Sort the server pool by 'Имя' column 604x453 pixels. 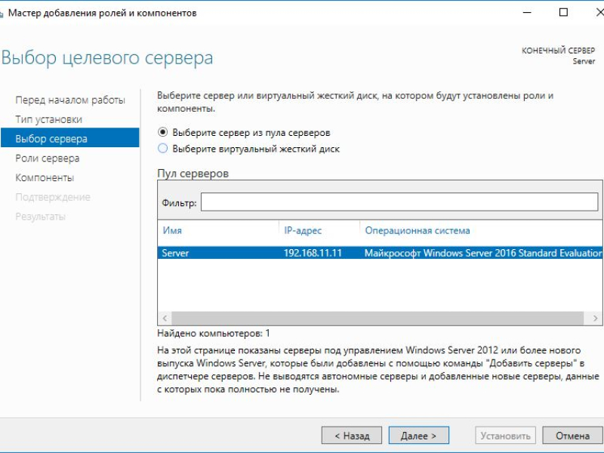pyautogui.click(x=172, y=230)
